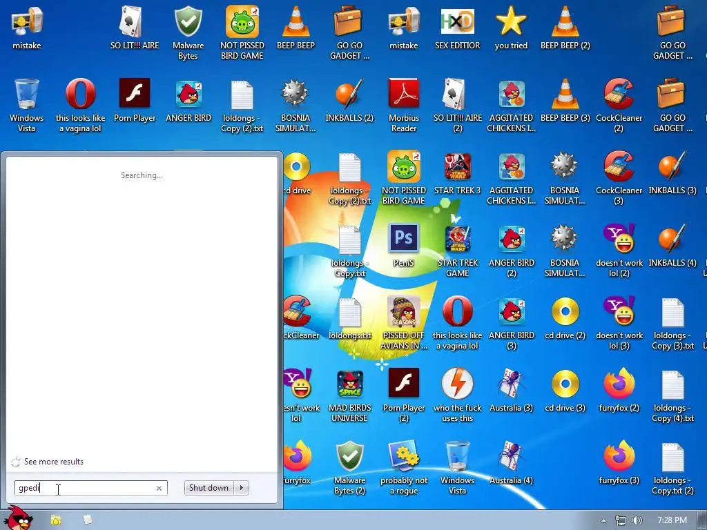This screenshot has height=530, width=707.
Task: Open the 'PISSED OFF AVIANS IN ...' icon
Action: pyautogui.click(x=403, y=323)
